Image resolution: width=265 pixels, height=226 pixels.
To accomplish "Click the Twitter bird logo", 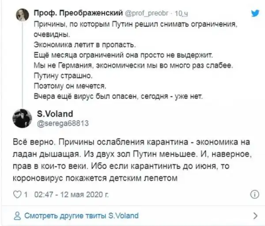I will click(254, 13).
